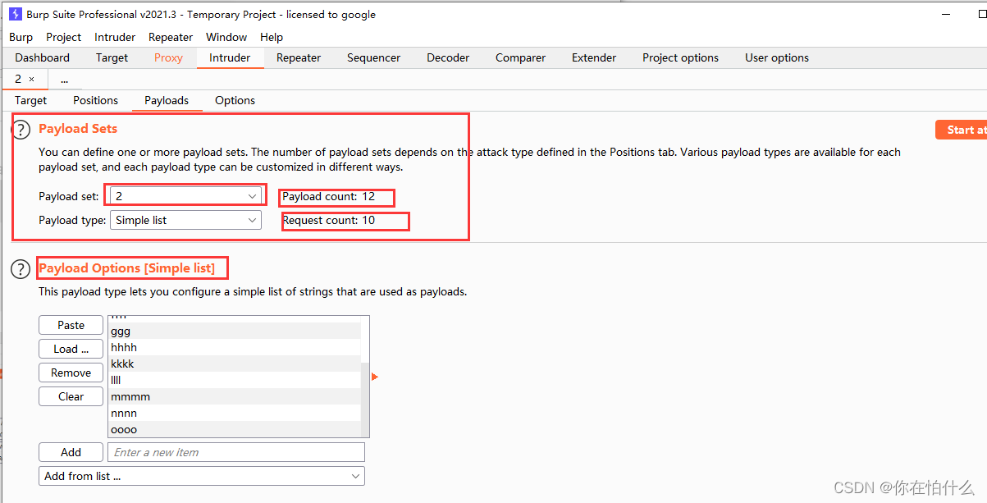Open the Positions sub-tab
This screenshot has width=987, height=503.
coord(96,100)
